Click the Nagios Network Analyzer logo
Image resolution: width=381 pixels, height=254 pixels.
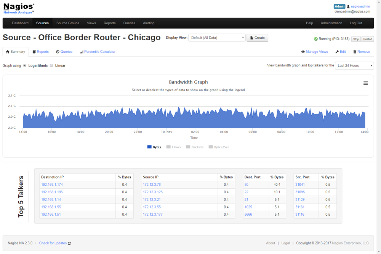pos(19,8)
